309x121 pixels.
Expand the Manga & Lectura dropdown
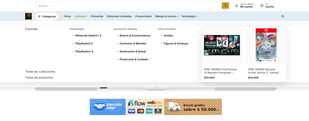click(167, 16)
